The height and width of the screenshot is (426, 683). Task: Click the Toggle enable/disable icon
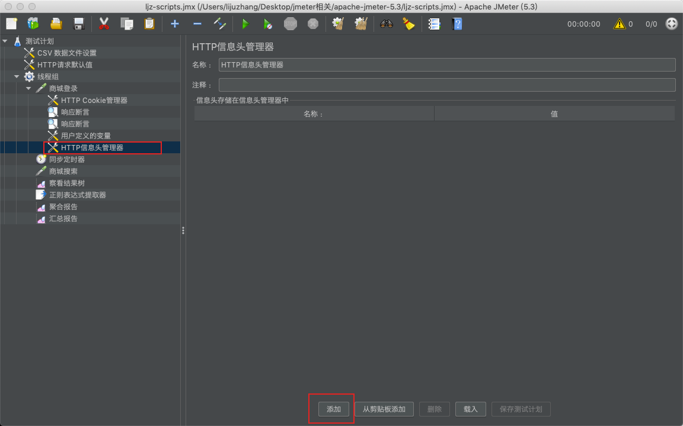(220, 24)
